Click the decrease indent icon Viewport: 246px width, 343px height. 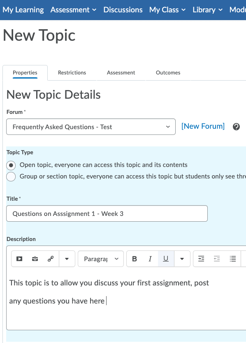(x=217, y=259)
